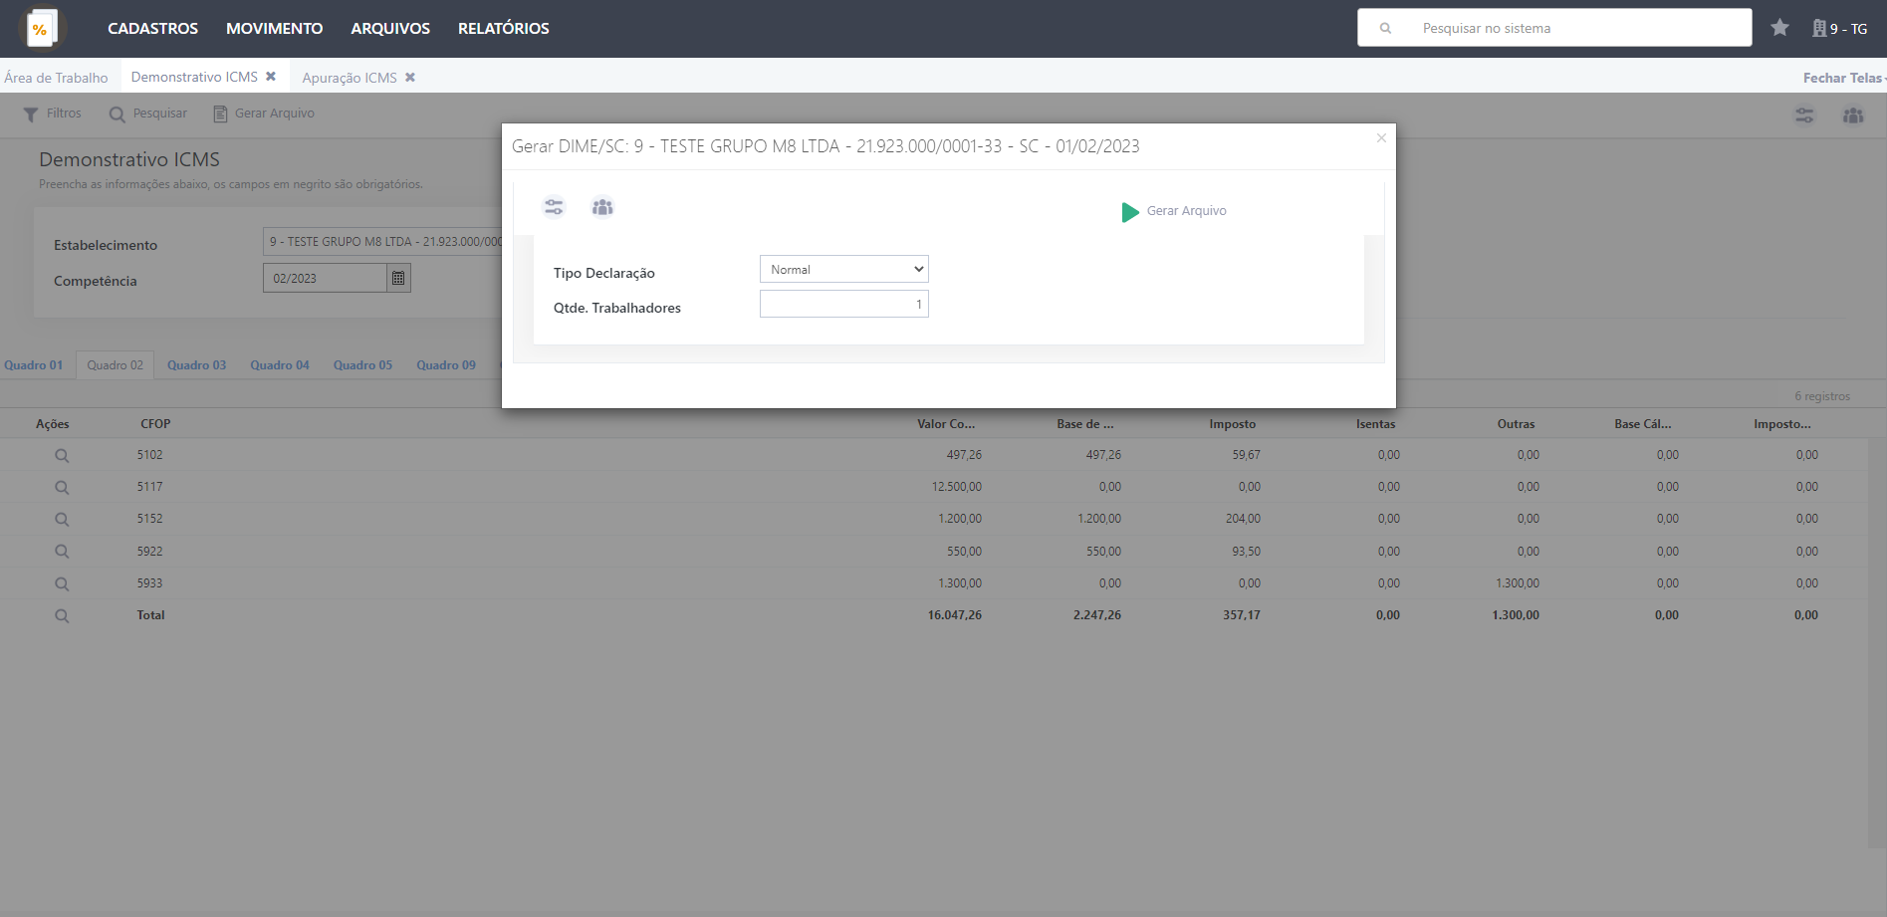Click the search magnifier icon in top bar
This screenshot has width=1887, height=917.
(1385, 28)
